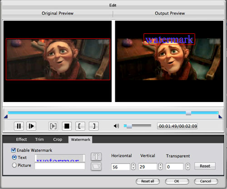Click the Reset all button
Image resolution: width=227 pixels, height=189 pixels.
(148, 181)
